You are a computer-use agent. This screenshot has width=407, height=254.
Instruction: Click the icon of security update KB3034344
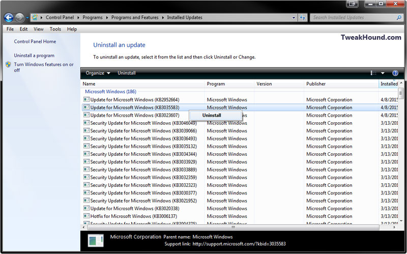tap(86, 154)
